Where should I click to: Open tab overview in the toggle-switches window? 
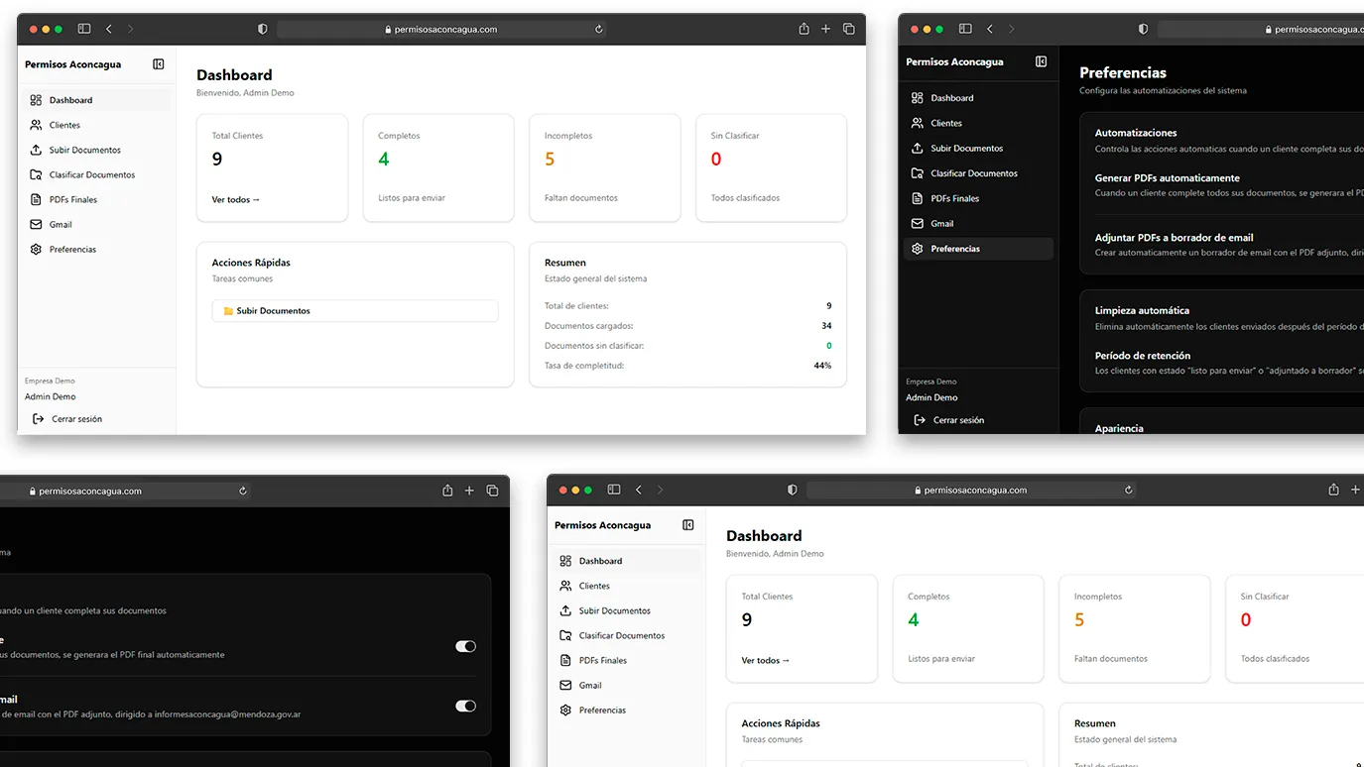coord(492,491)
